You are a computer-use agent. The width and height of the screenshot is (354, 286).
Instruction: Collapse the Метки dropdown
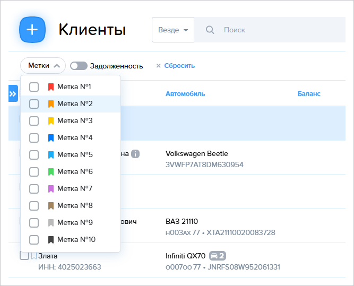(43, 65)
